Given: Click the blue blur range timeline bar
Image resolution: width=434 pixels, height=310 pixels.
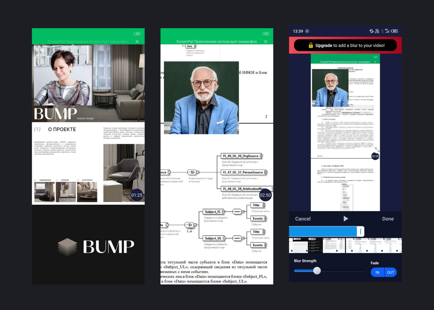Looking at the screenshot, I should [323, 231].
